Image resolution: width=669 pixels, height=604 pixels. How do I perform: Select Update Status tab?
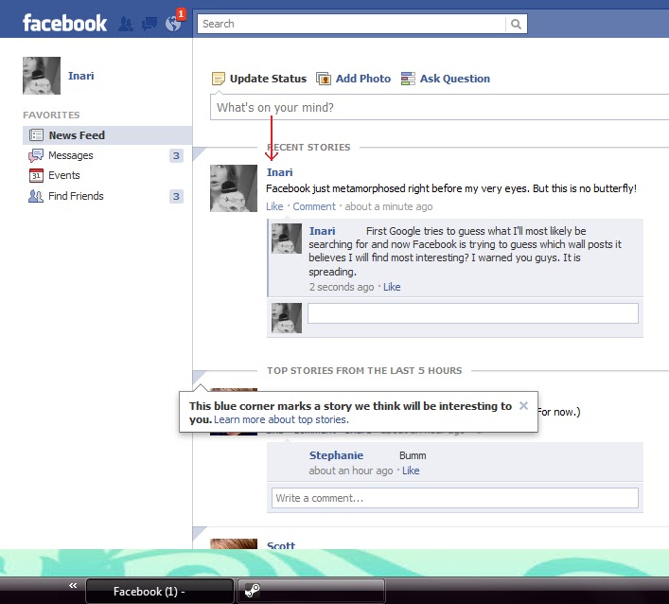click(x=259, y=79)
